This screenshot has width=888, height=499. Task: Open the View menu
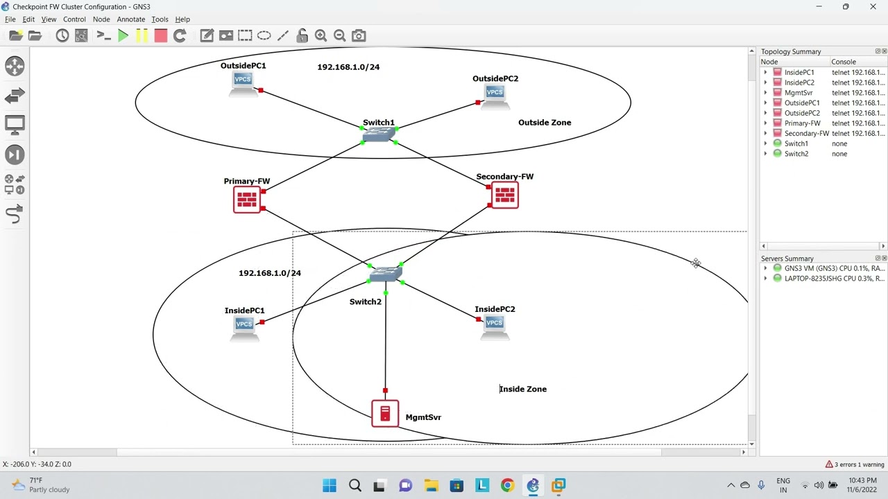49,19
